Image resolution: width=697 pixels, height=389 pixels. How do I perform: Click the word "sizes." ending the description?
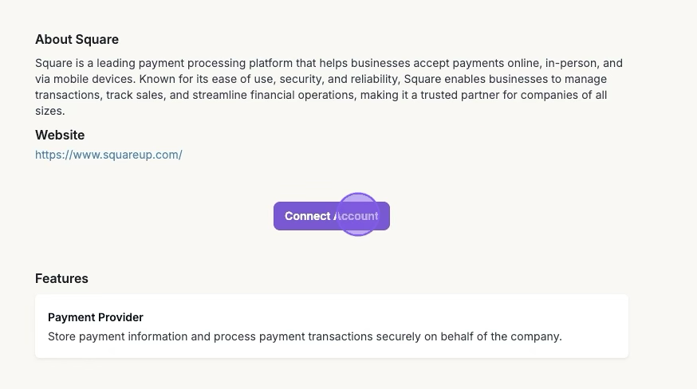[49, 112]
